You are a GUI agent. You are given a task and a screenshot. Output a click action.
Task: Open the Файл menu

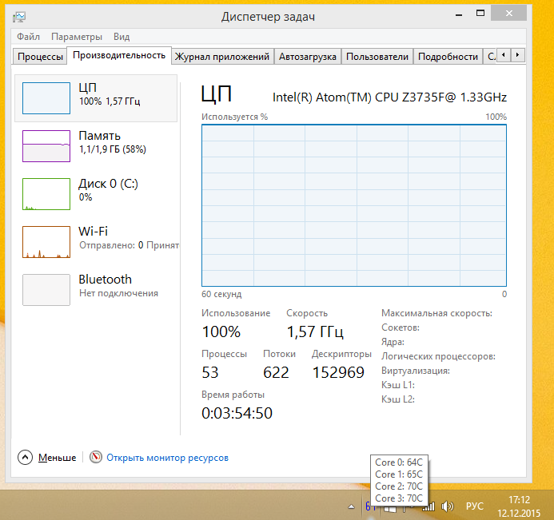coord(28,37)
